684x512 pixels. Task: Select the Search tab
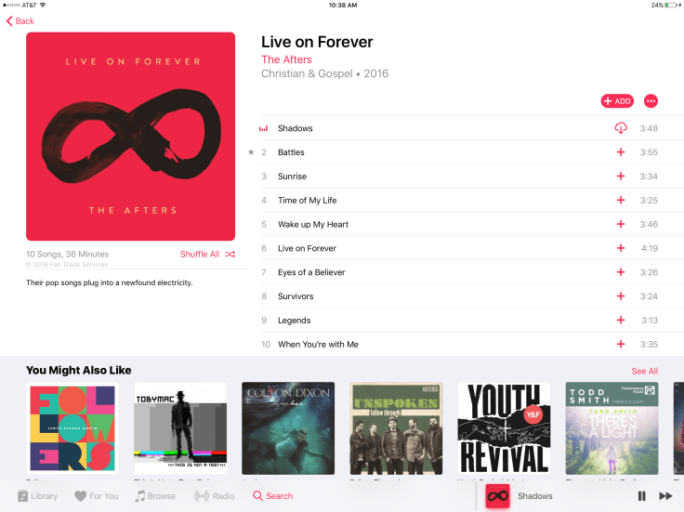coord(272,496)
